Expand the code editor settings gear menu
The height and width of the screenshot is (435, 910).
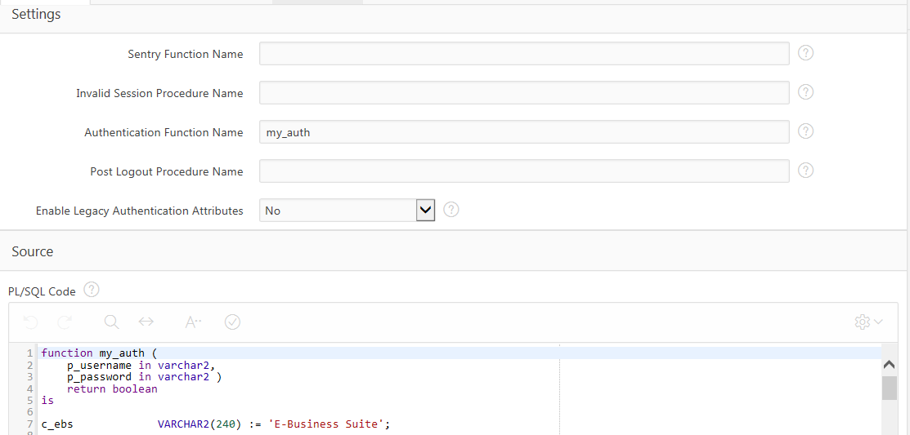coord(867,322)
